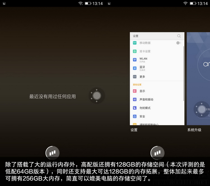Open the 声音和振动 settings row
Screen dimensions: 210x186
[157, 99]
